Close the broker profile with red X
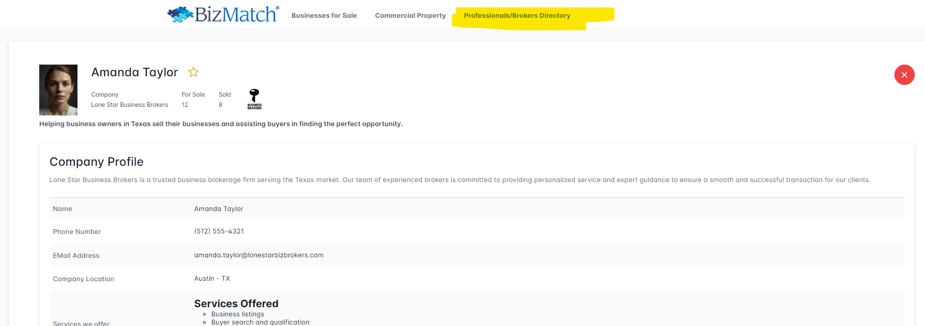This screenshot has width=925, height=326. pyautogui.click(x=904, y=75)
